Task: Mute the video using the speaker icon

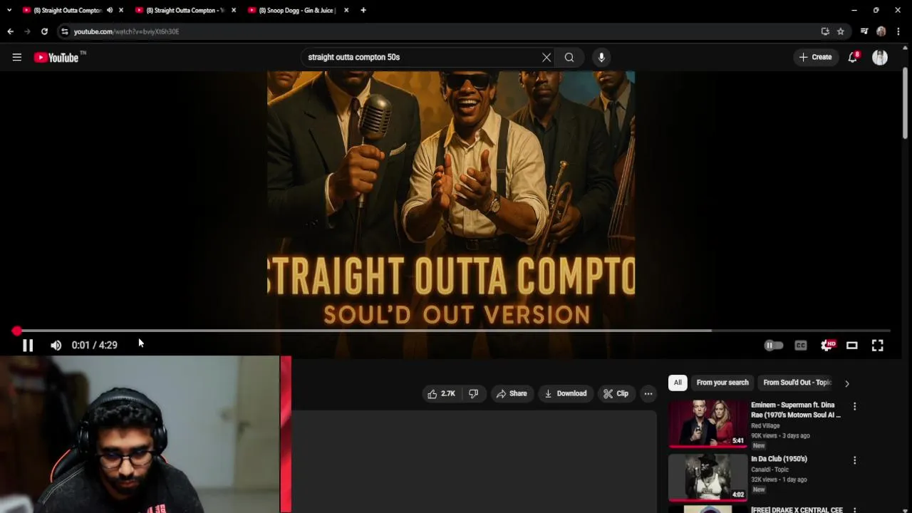Action: [x=56, y=346]
